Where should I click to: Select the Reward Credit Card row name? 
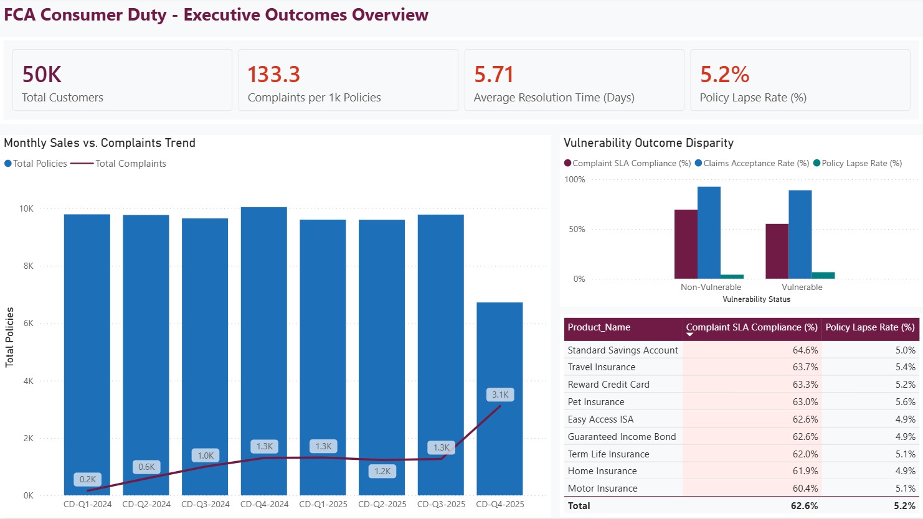[x=608, y=385]
